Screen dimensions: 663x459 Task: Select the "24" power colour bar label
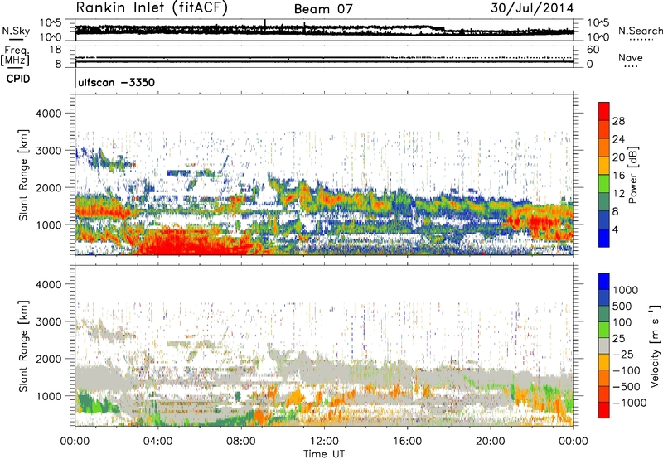coord(618,139)
